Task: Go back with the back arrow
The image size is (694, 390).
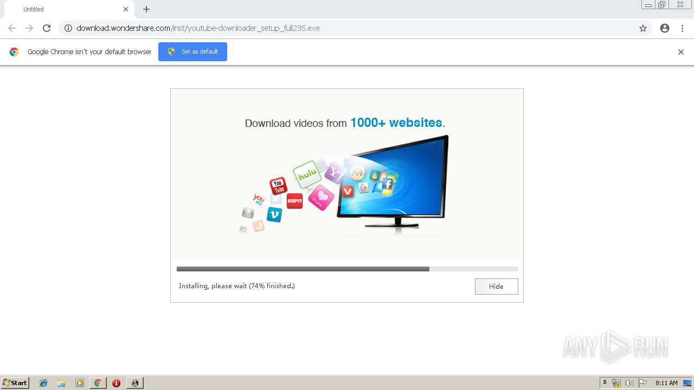Action: [12, 28]
